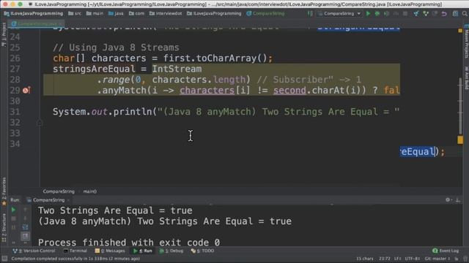Click the UTF-8 encoding selector
The image size is (469, 263).
coord(413,259)
